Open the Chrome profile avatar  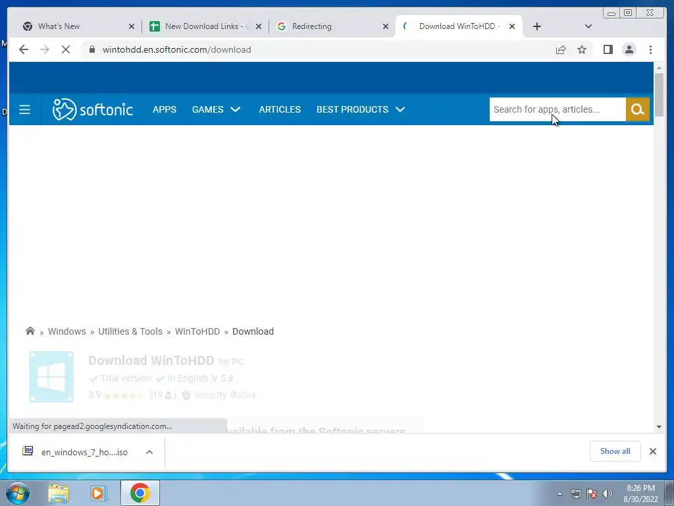(629, 49)
